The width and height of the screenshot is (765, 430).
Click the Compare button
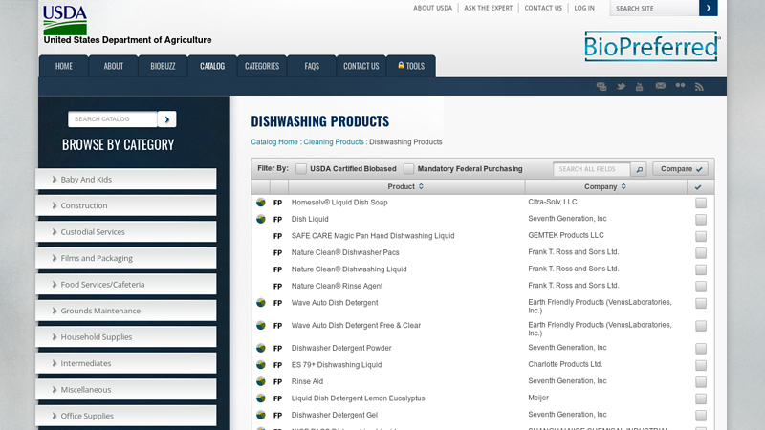click(x=681, y=169)
